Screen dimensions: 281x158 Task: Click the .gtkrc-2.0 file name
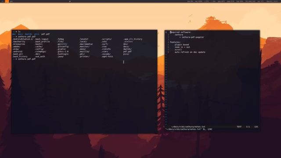click(63, 52)
